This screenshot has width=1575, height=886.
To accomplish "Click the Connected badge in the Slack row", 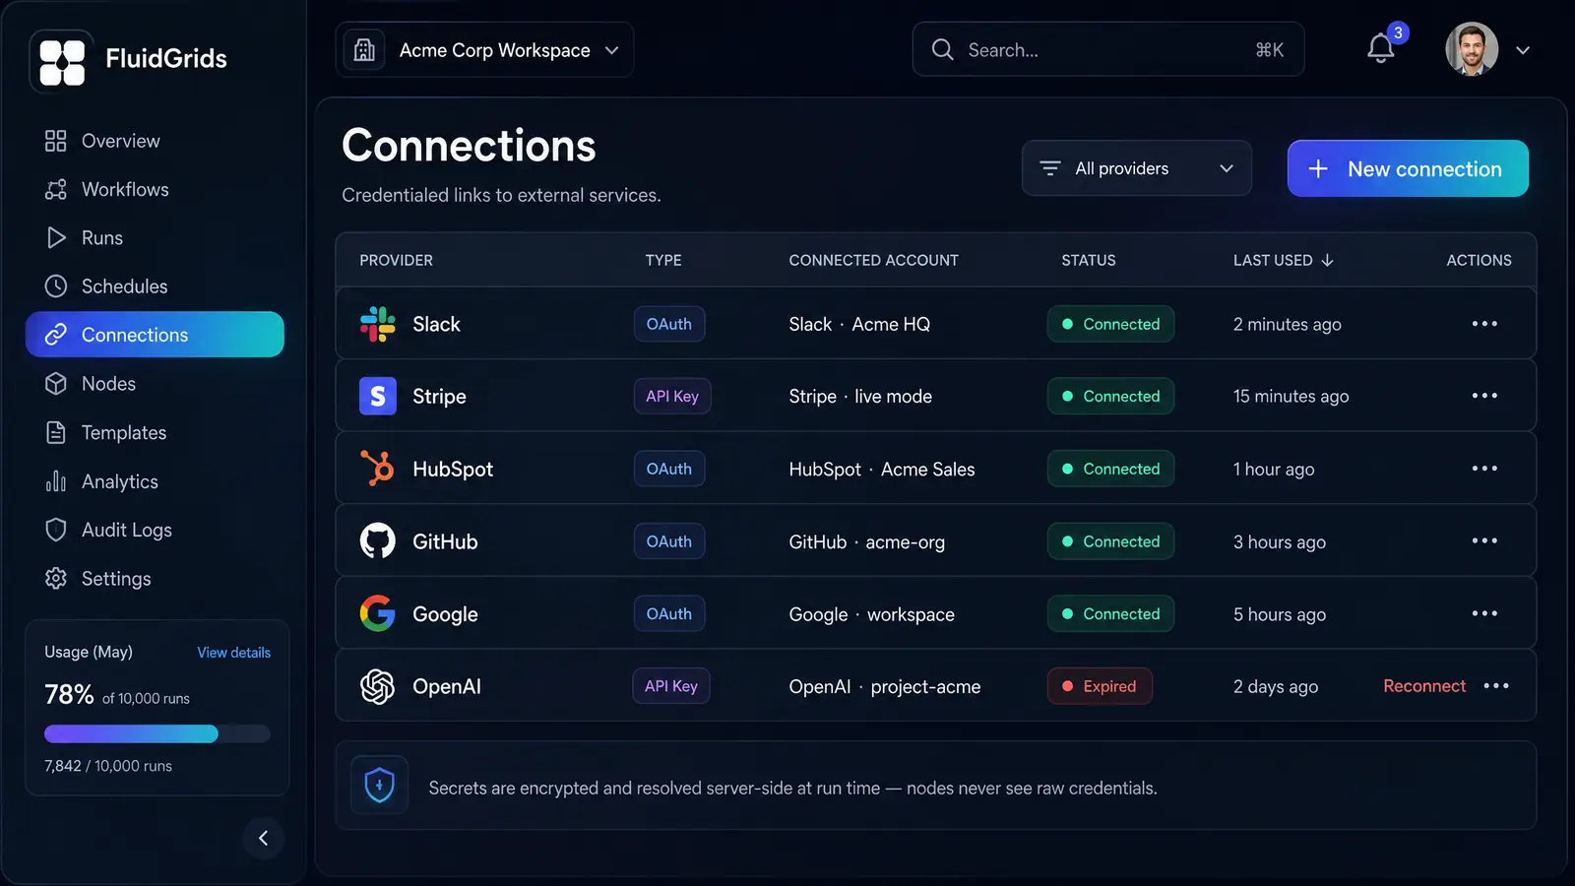I will 1110,324.
